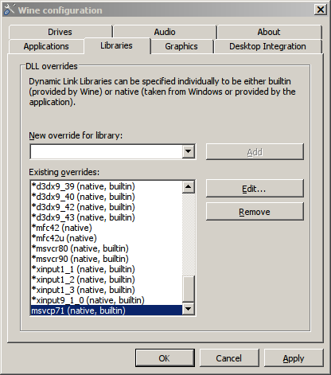Select the *d3dx9_42 (native, builtin) override
The height and width of the screenshot is (375, 331).
(x=107, y=207)
